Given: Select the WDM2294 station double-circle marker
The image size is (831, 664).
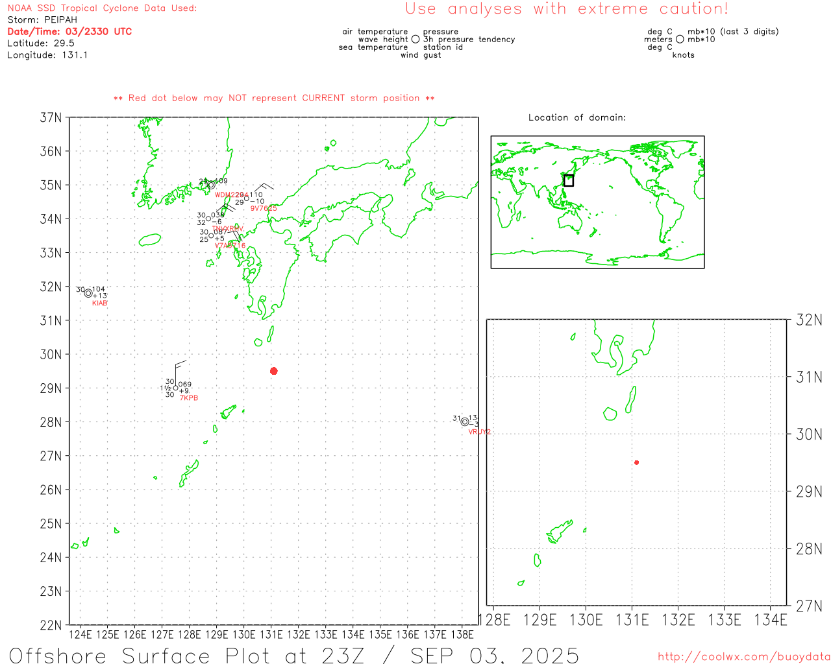Looking at the screenshot, I should tap(211, 185).
